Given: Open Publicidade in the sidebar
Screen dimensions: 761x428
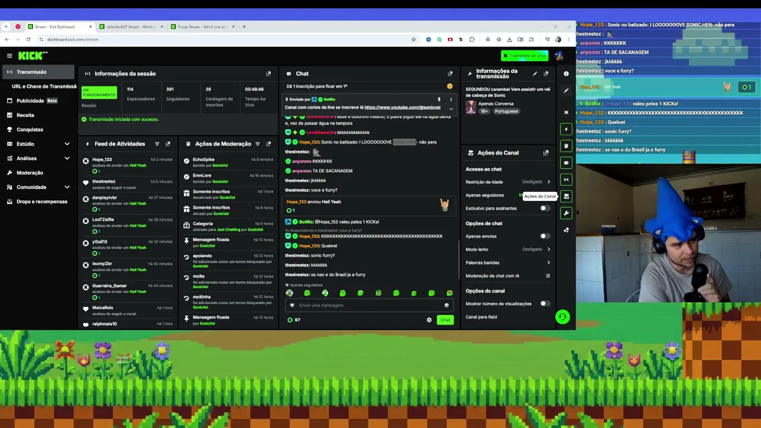Looking at the screenshot, I should click(38, 101).
